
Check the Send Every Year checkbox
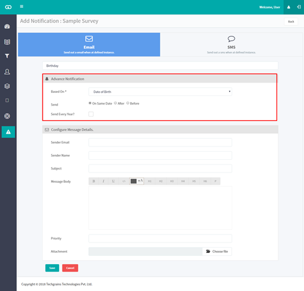click(91, 114)
